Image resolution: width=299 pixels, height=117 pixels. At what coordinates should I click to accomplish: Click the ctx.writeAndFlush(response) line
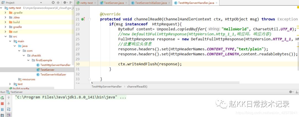(150, 64)
